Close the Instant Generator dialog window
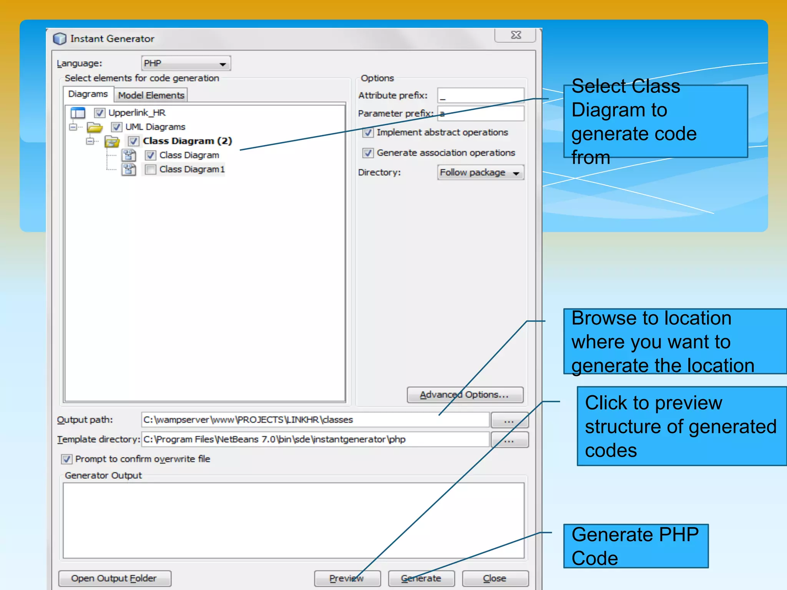787x590 pixels. (x=515, y=35)
